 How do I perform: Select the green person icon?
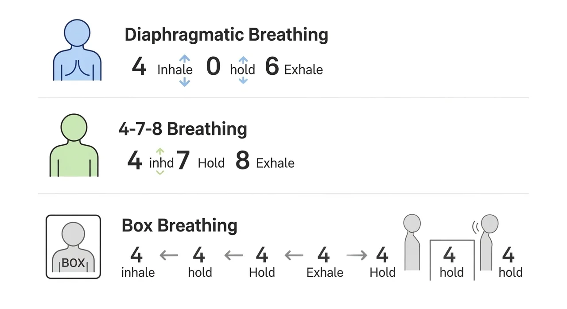click(x=74, y=145)
